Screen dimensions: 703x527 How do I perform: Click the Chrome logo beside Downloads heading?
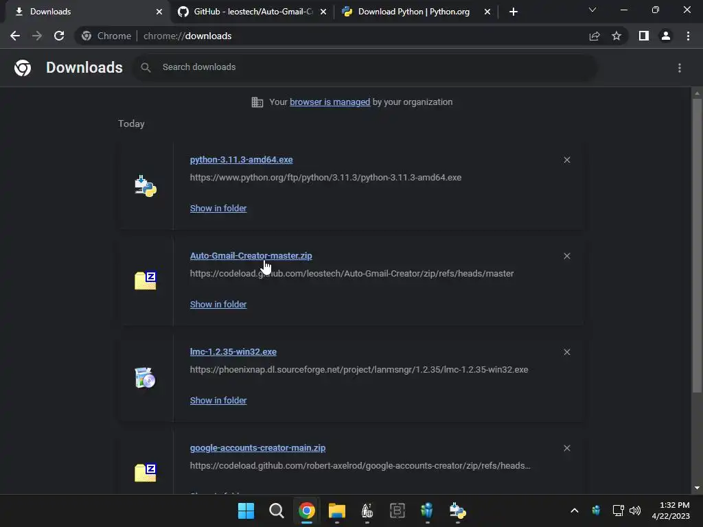click(x=23, y=68)
